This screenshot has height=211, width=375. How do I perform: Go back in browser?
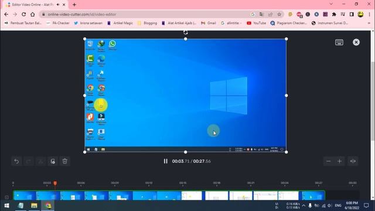click(x=6, y=14)
